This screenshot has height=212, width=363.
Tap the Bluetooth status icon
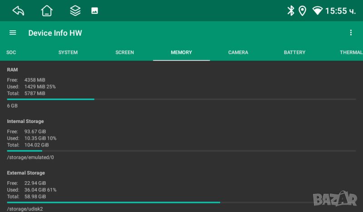(x=291, y=10)
